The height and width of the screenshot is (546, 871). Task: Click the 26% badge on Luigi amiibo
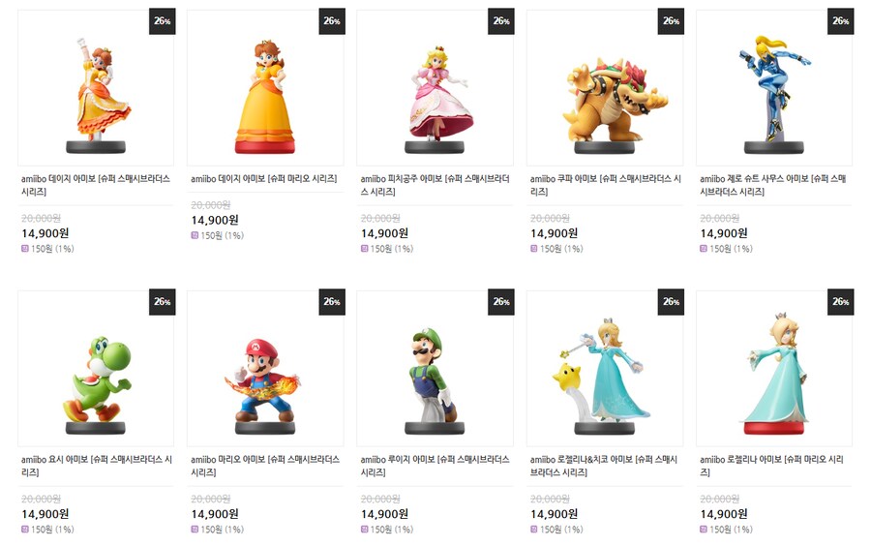[501, 302]
